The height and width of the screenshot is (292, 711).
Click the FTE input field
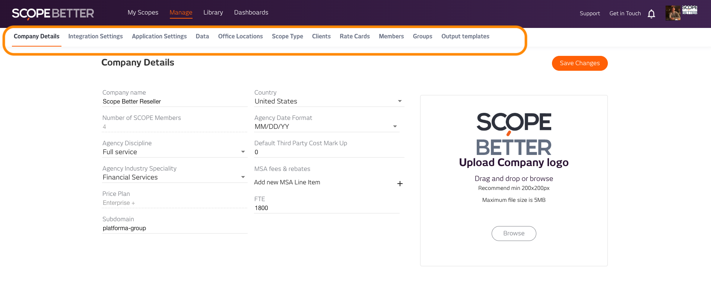(x=327, y=208)
